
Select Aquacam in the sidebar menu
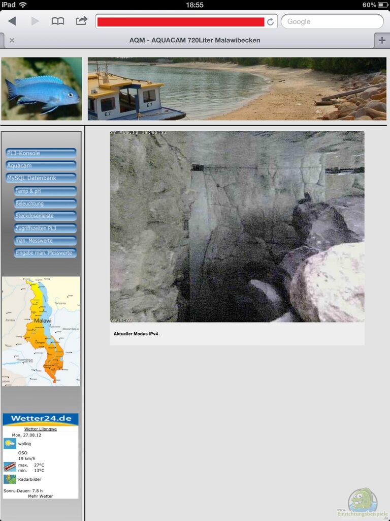41,165
